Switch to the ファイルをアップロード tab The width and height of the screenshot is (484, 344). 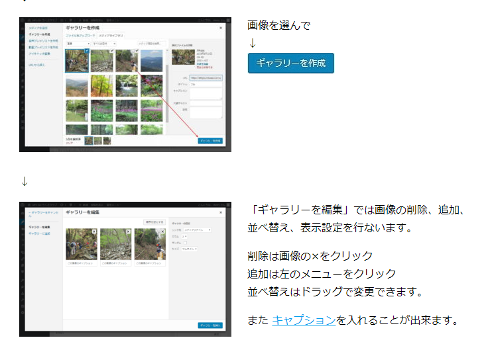80,34
